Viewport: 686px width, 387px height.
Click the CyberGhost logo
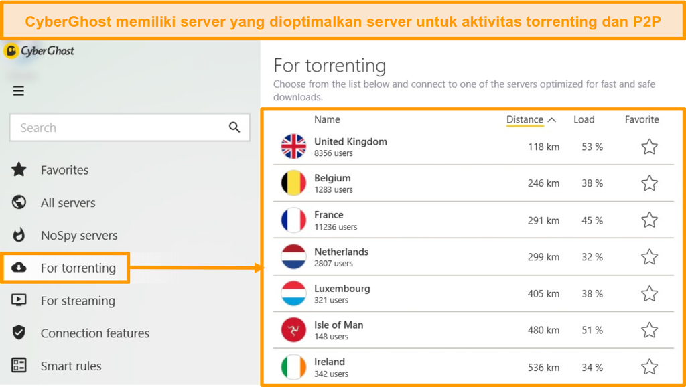pyautogui.click(x=39, y=51)
